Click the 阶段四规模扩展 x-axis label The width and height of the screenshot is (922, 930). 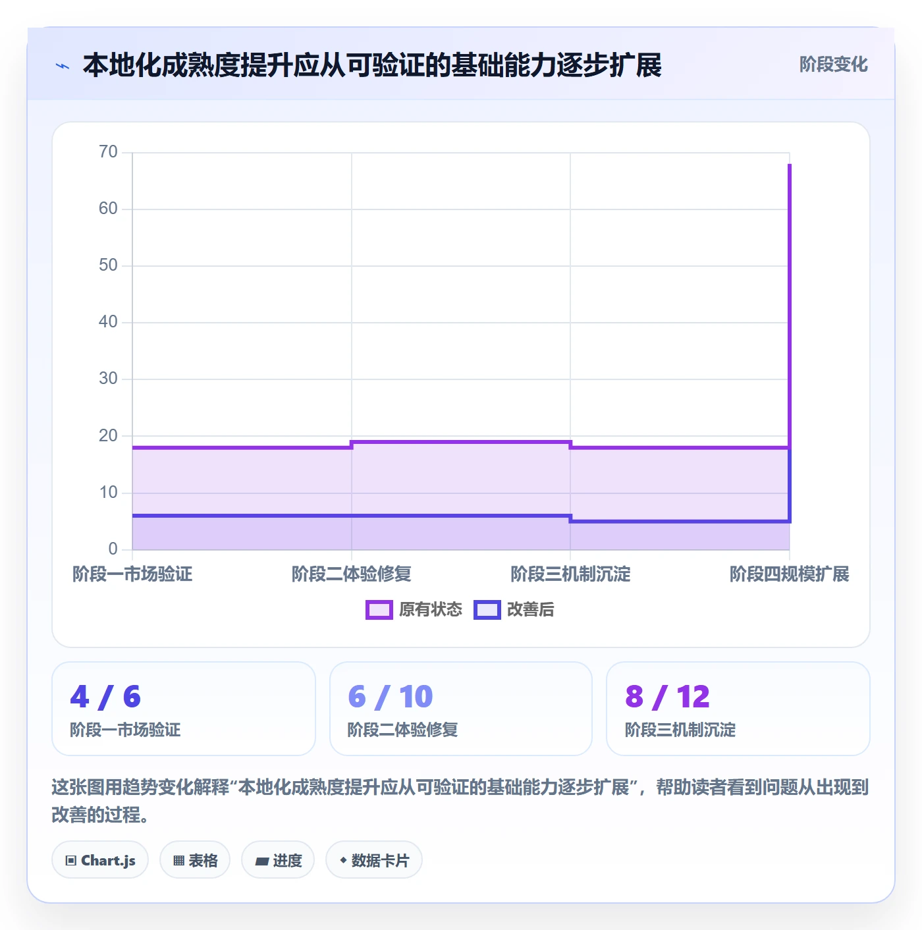pyautogui.click(x=789, y=574)
